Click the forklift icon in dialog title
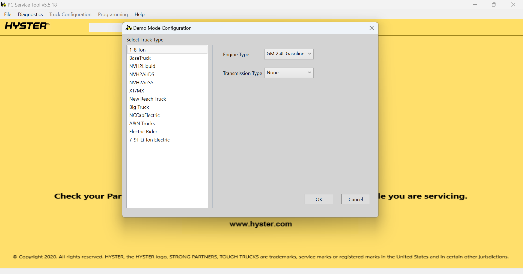 [x=129, y=28]
